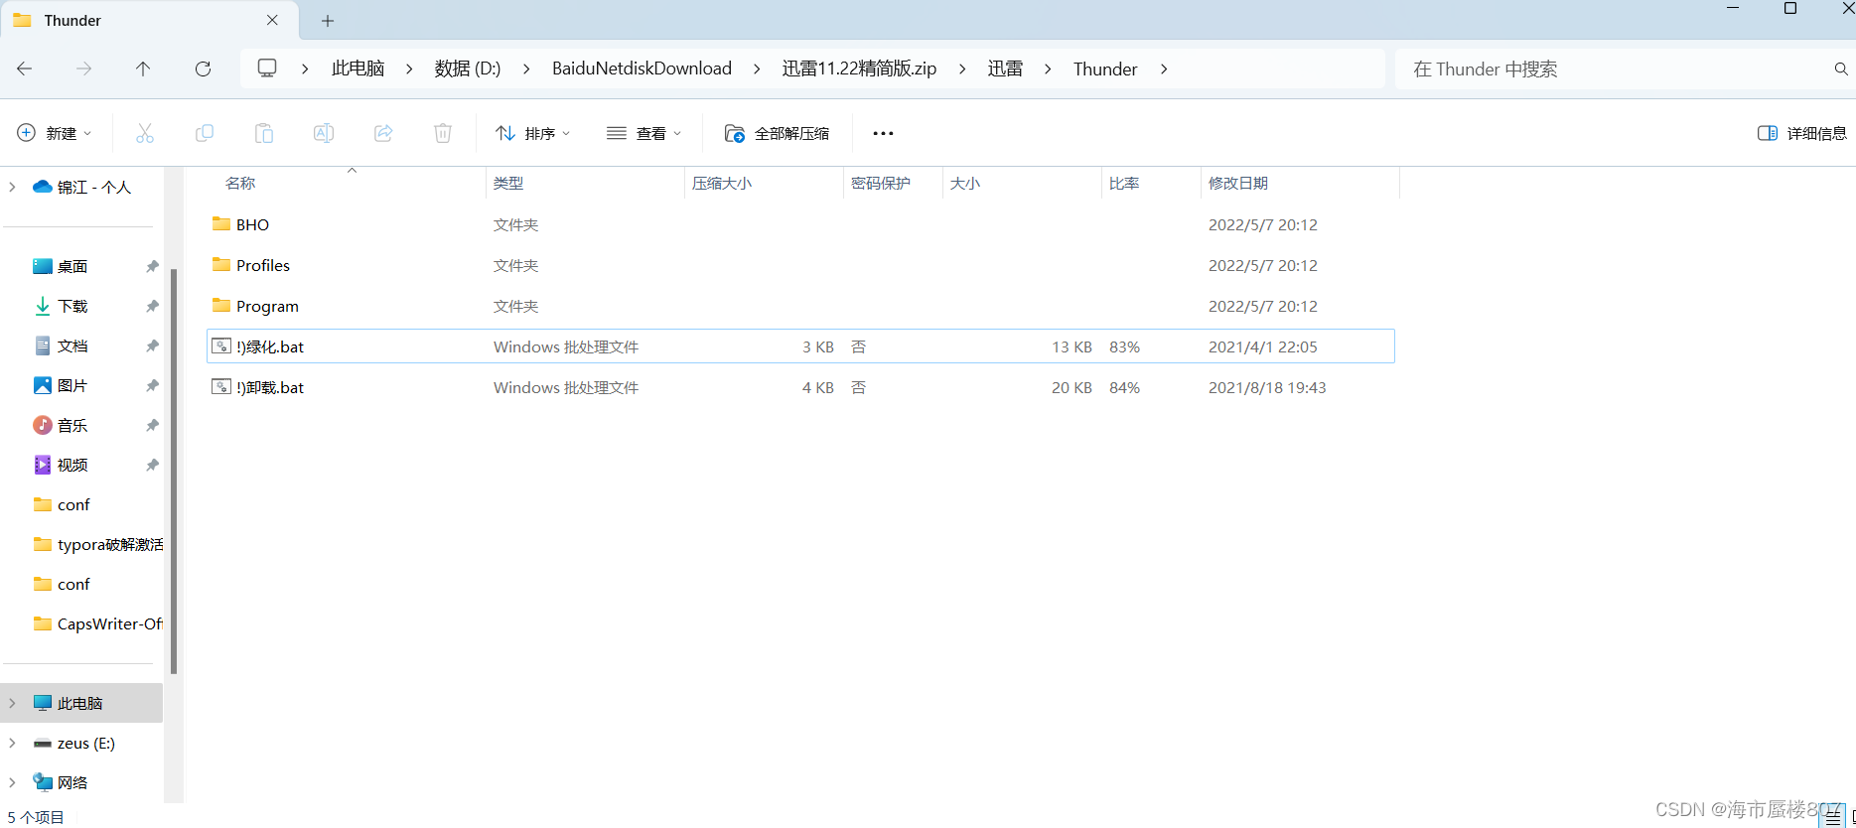Expand the zeus (E:) drive node
Viewport: 1856px width, 828px height.
(12, 743)
